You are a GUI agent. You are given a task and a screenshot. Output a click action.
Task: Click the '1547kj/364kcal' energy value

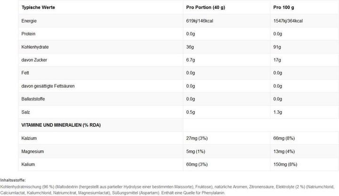[288, 21]
